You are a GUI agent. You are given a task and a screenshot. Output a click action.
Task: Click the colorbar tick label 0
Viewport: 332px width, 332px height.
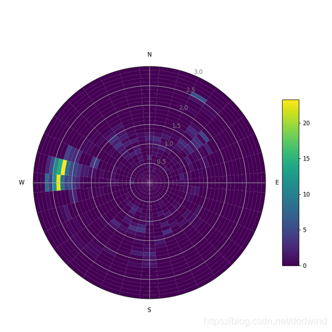304,265
